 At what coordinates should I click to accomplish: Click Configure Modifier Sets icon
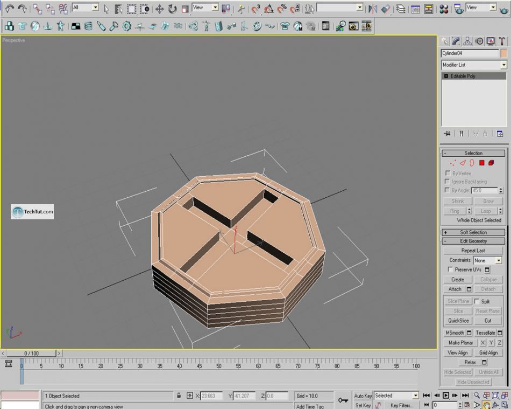click(500, 134)
